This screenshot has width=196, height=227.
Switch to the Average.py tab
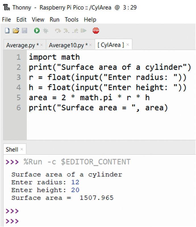point(22,45)
